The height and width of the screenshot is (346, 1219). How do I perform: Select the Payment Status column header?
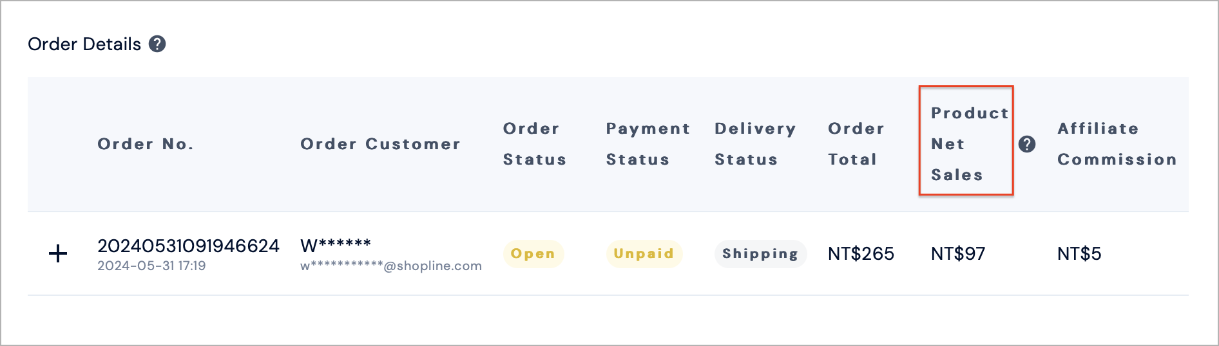(x=648, y=144)
